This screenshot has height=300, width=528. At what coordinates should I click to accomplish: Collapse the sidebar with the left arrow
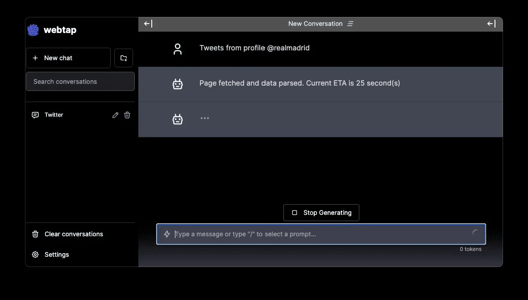point(146,24)
